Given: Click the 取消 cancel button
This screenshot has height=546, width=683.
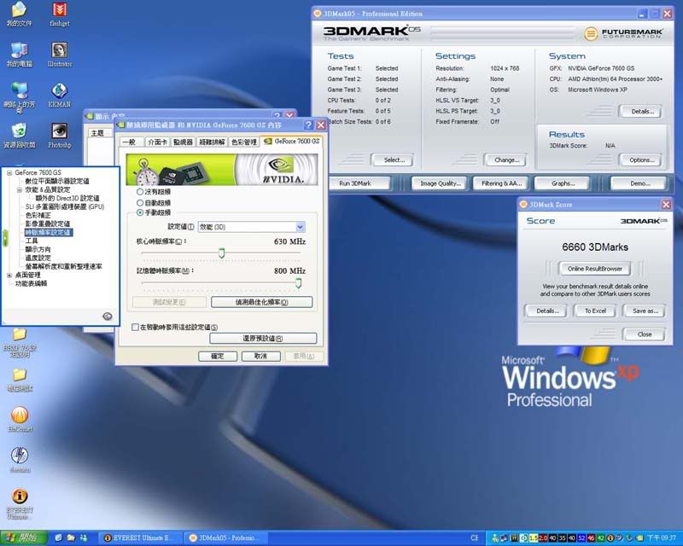Looking at the screenshot, I should click(x=260, y=356).
